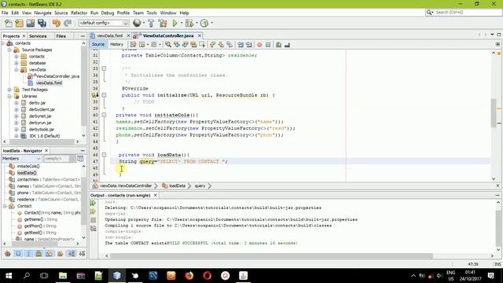Click Output panel horizontal scrollbar thumb
Image resolution: width=503 pixels, height=283 pixels.
click(271, 255)
